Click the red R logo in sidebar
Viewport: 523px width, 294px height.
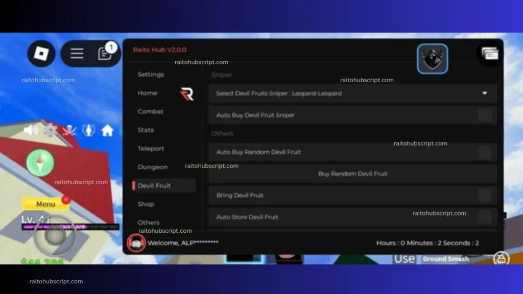coord(187,94)
